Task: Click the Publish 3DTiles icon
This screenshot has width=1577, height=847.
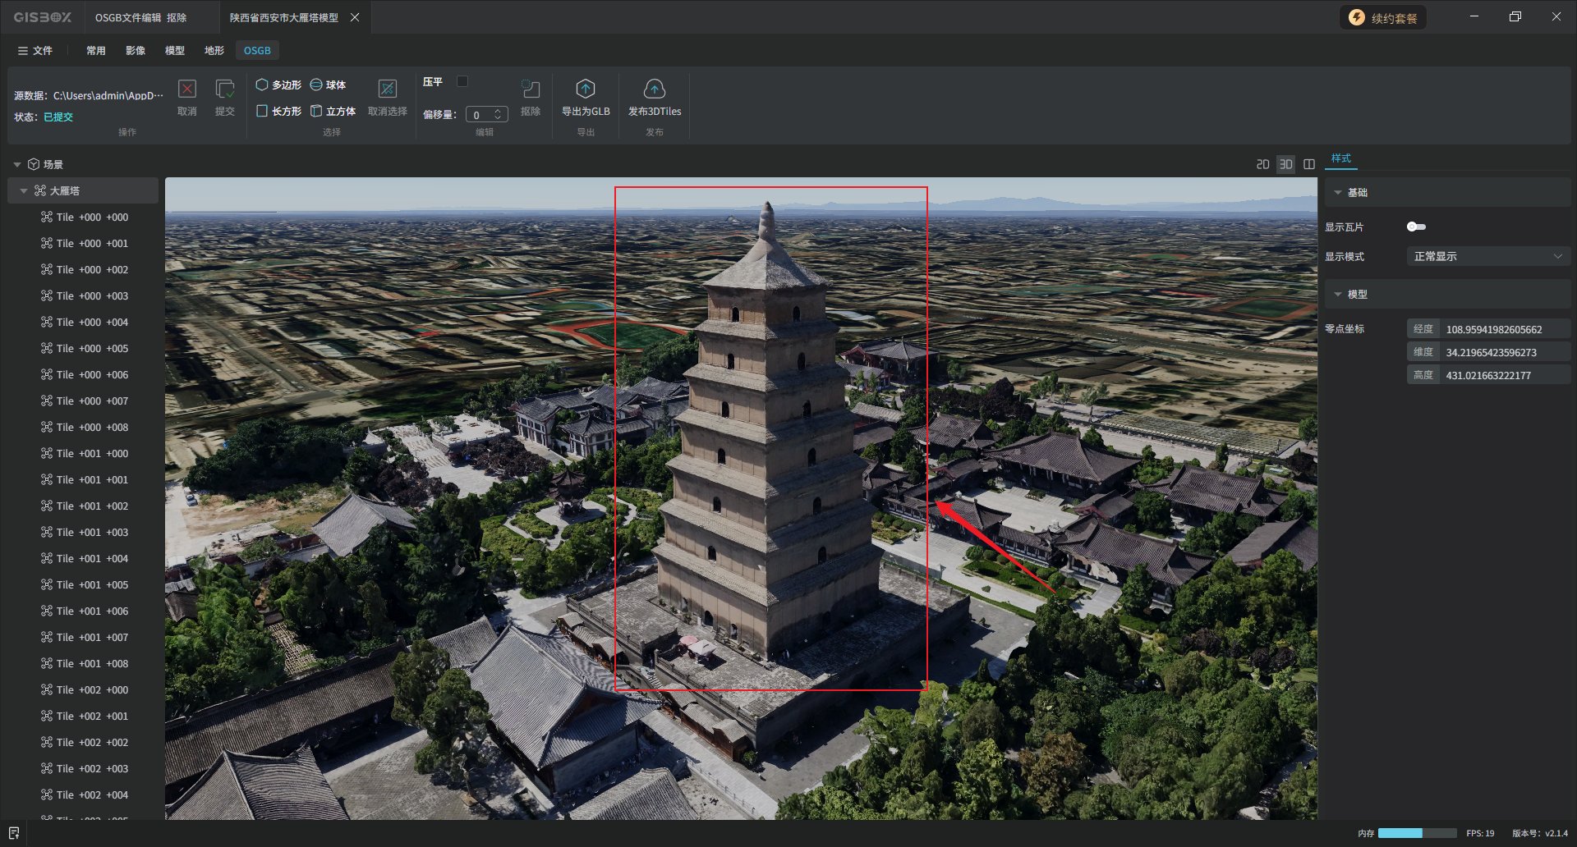Action: click(x=654, y=89)
